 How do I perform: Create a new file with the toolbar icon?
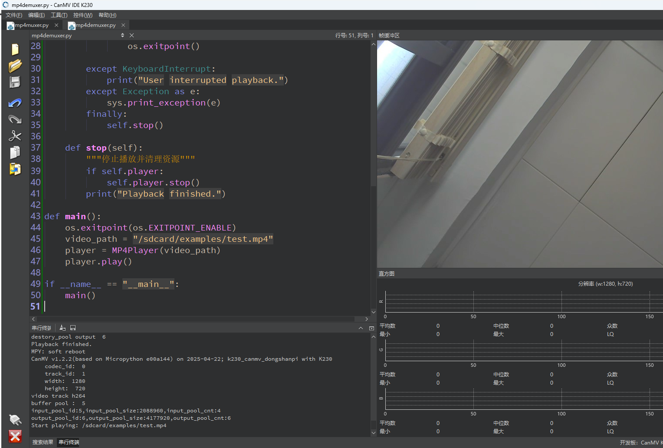coord(15,49)
